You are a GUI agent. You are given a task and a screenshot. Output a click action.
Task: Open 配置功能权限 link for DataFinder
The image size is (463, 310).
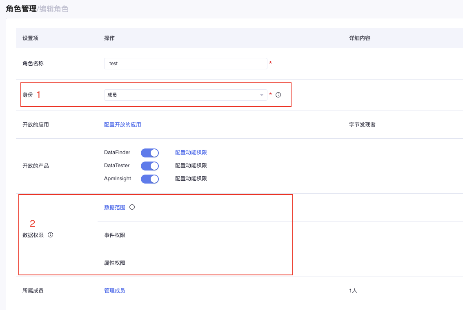pos(191,152)
